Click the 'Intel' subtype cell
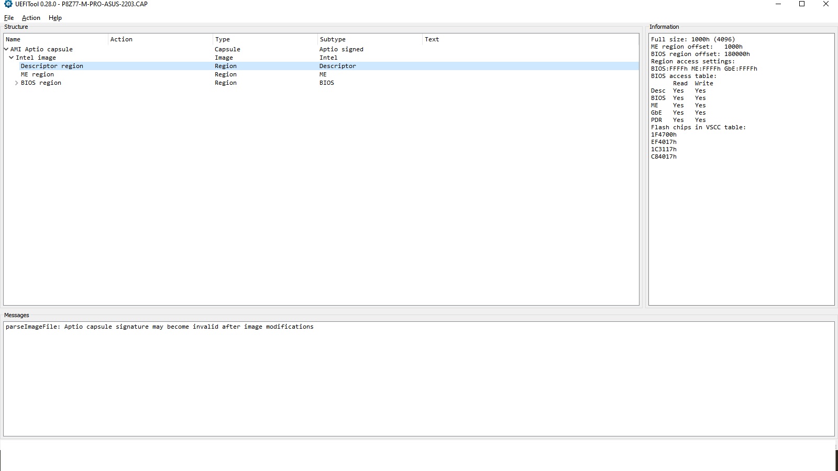This screenshot has width=838, height=471. click(328, 58)
